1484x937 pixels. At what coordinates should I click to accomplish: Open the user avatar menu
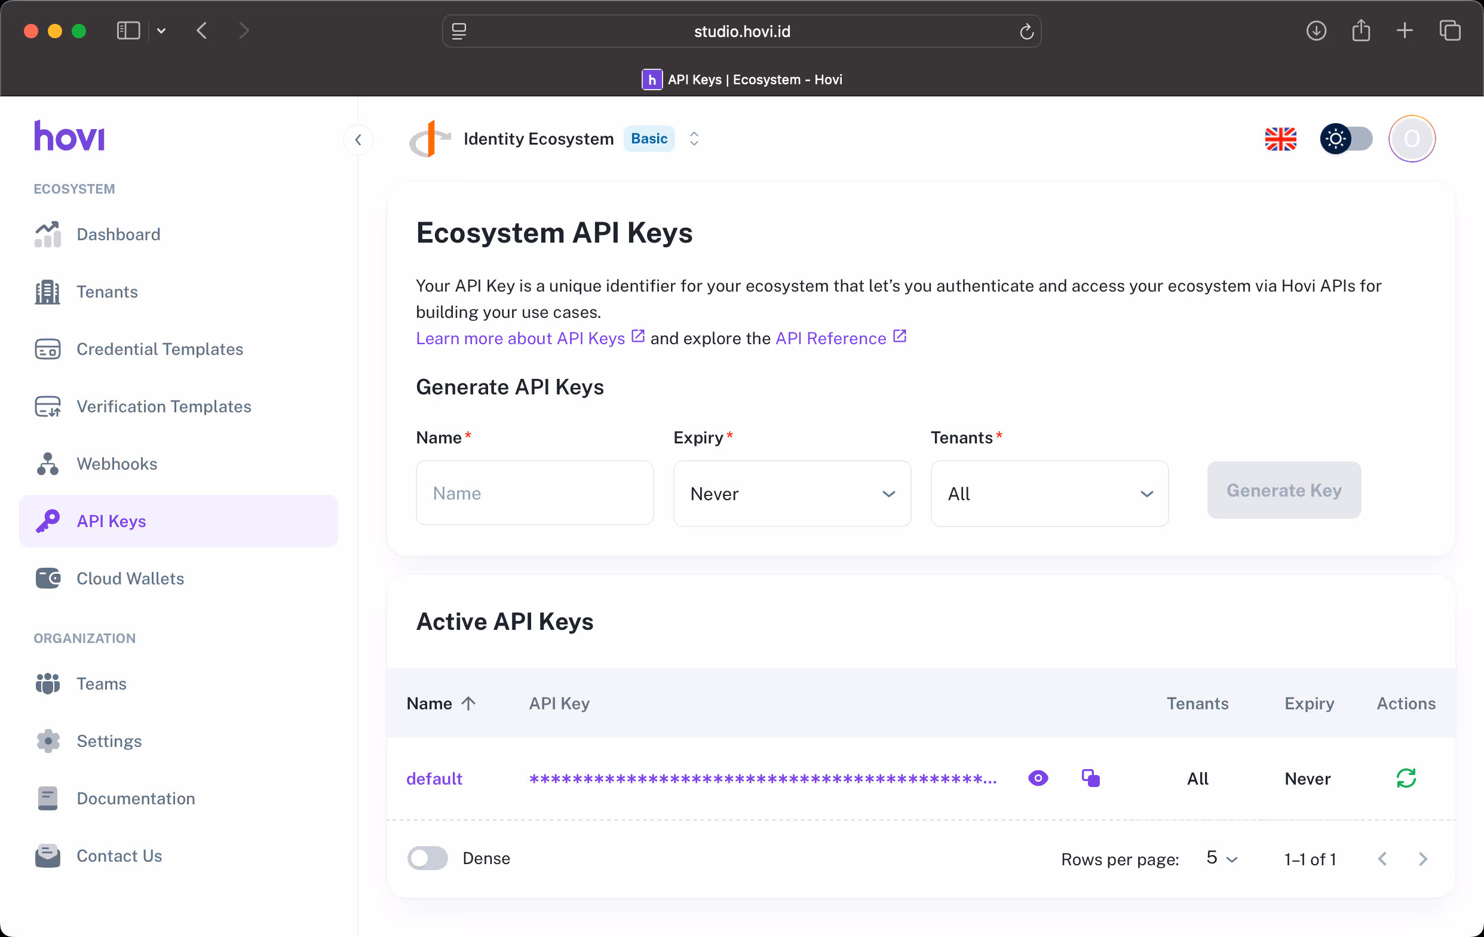click(x=1412, y=139)
